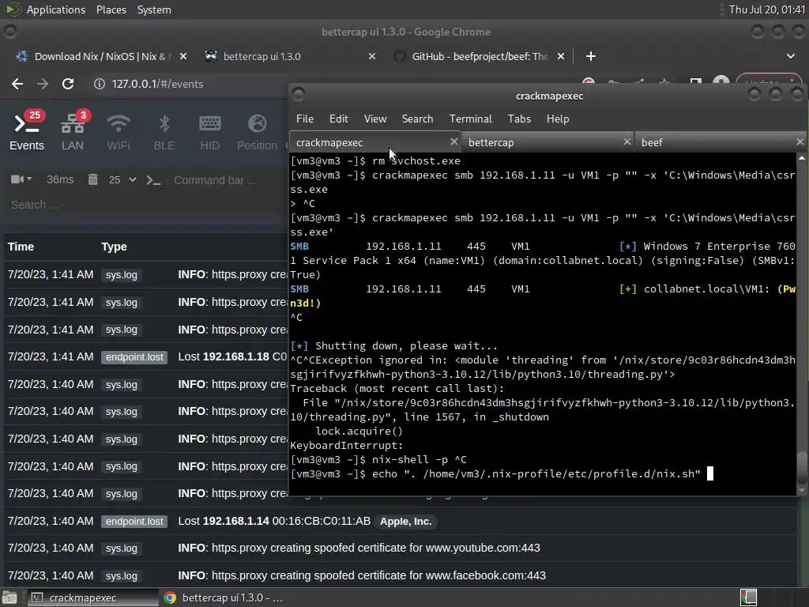
Task: Open the terminal View menu
Action: [x=375, y=119]
